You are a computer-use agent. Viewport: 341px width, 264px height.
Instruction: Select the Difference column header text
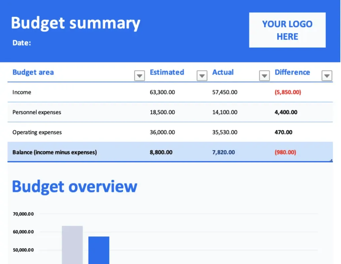coord(292,72)
